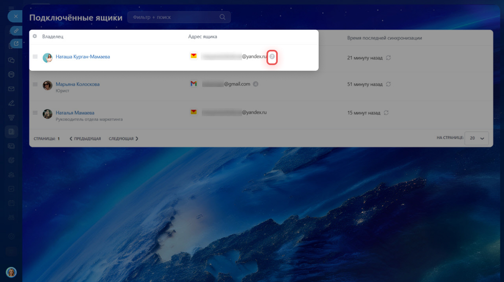Open Марьяна Колоскова profile link
Image resolution: width=504 pixels, height=282 pixels.
77,84
